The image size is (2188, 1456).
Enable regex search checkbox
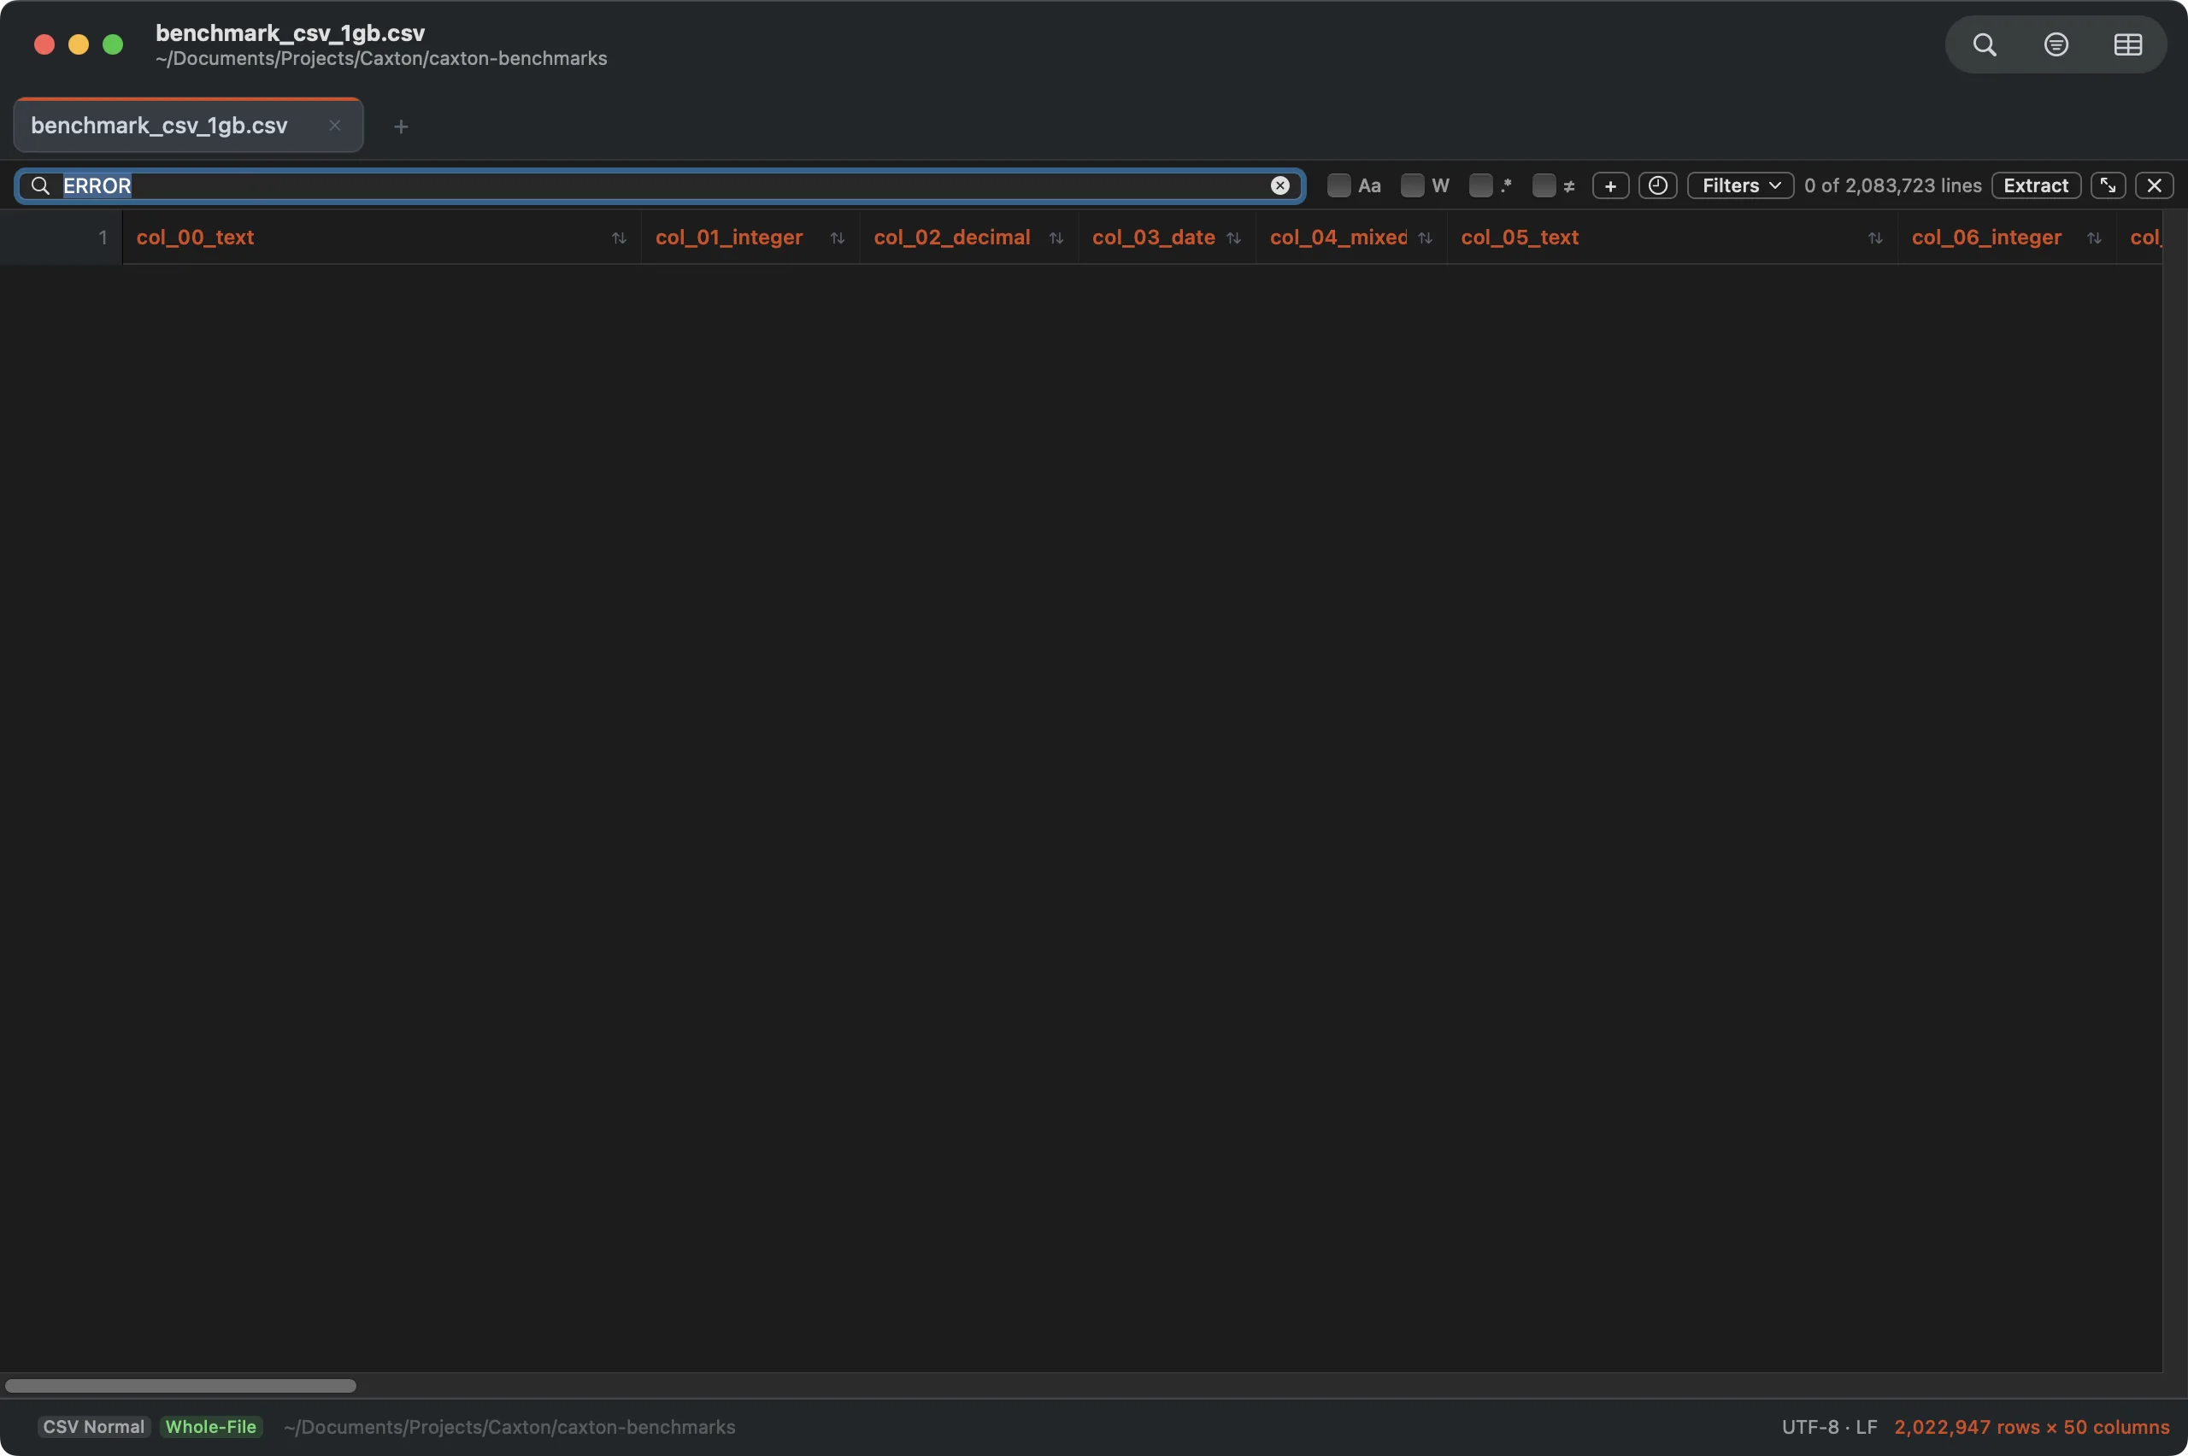pyautogui.click(x=1481, y=185)
